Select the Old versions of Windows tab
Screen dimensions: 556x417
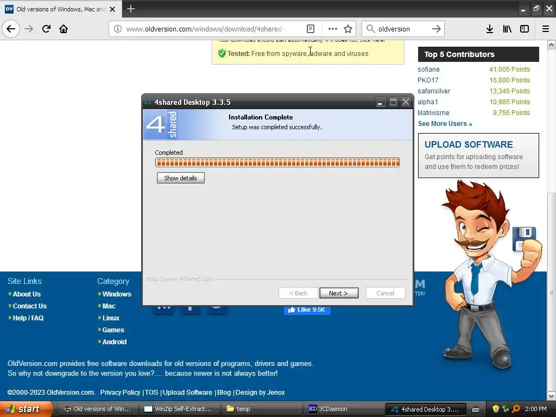point(61,9)
